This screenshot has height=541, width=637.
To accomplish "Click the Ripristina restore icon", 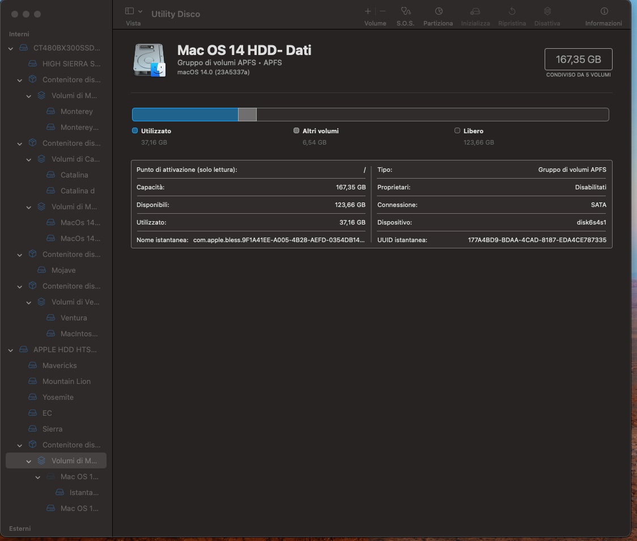I will click(x=512, y=11).
